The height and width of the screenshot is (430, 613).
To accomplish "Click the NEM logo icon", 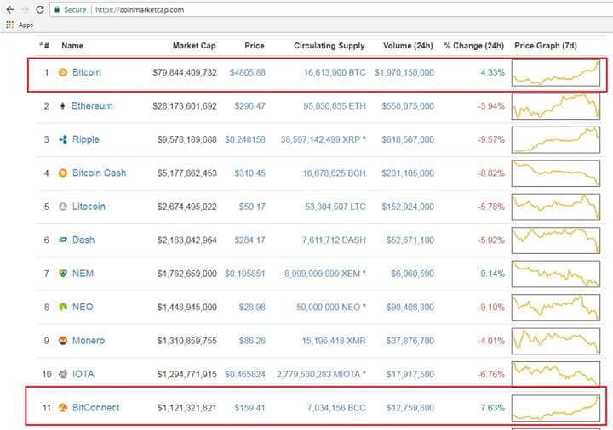I will [x=62, y=273].
